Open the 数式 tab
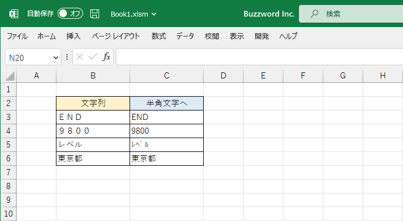 (158, 36)
